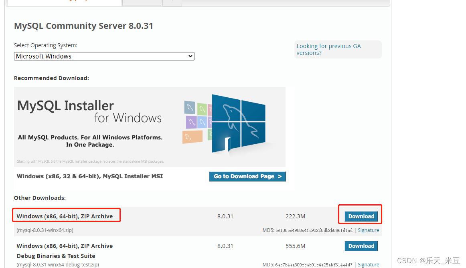Click the Recommended Download: heading
Screen dimensions: 466x268
(x=51, y=78)
